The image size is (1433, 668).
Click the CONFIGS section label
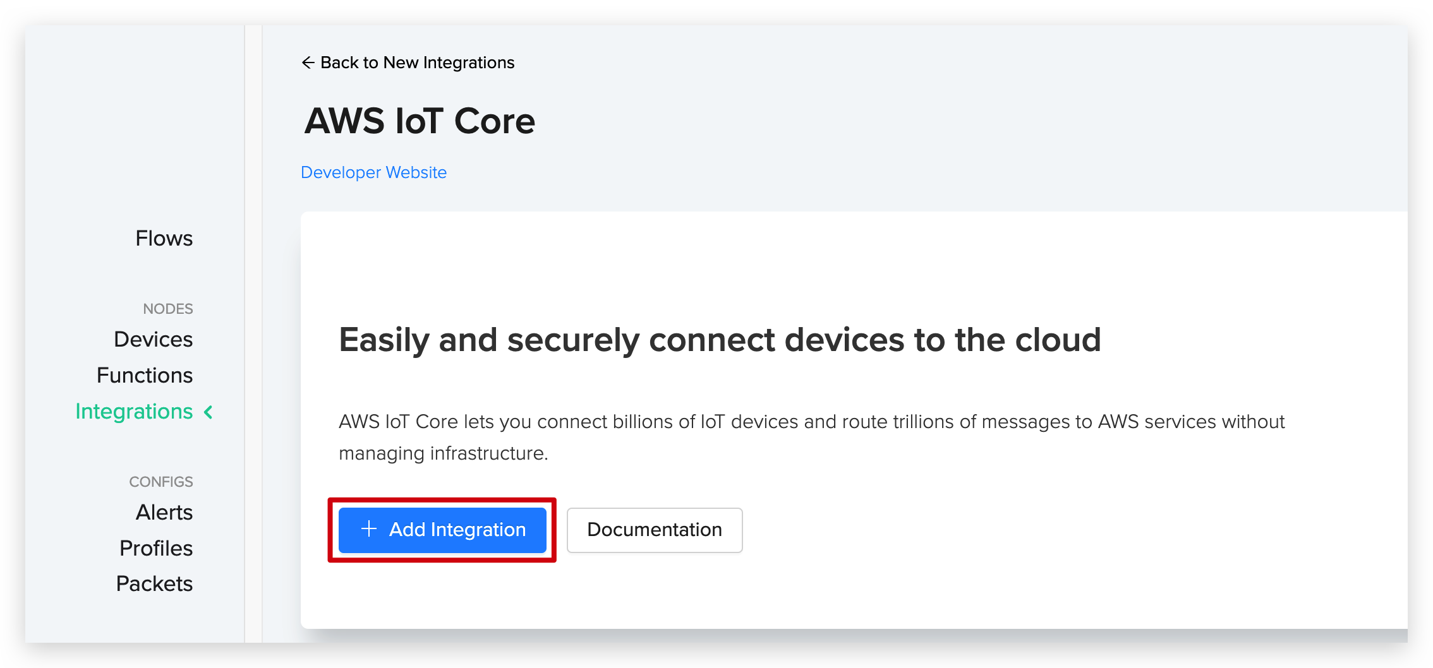click(x=161, y=482)
